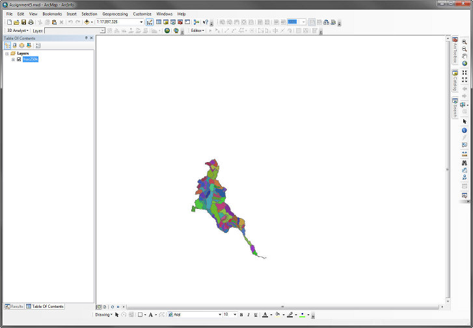
Task: Choose the Select Elements arrow tool
Action: pyautogui.click(x=465, y=121)
